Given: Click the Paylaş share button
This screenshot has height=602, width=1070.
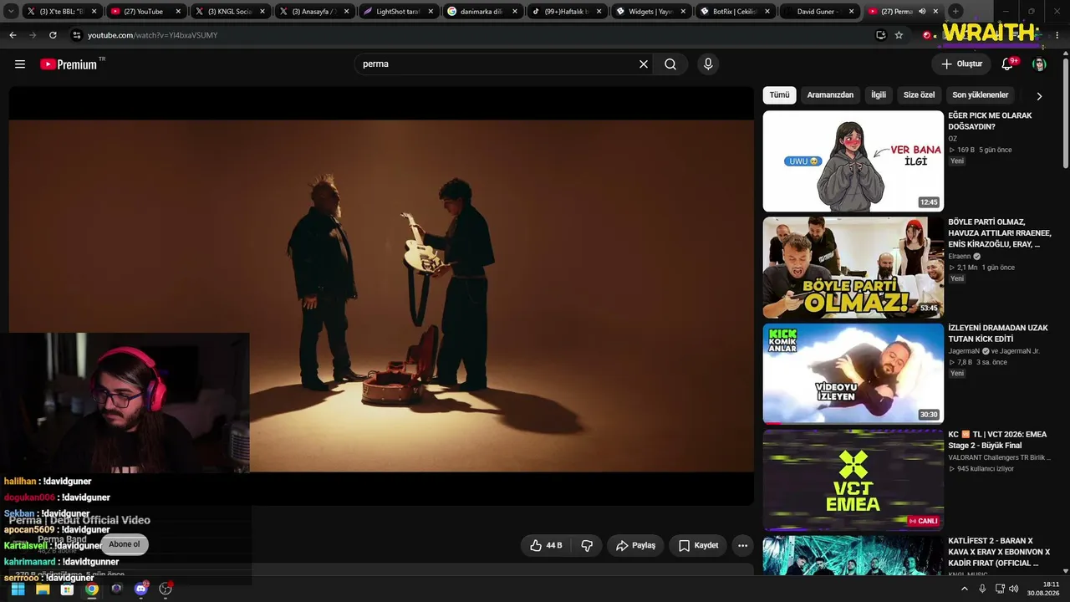Looking at the screenshot, I should 635,545.
